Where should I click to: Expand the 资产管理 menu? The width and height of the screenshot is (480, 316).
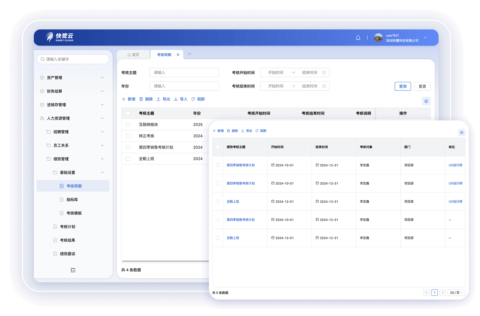[73, 78]
